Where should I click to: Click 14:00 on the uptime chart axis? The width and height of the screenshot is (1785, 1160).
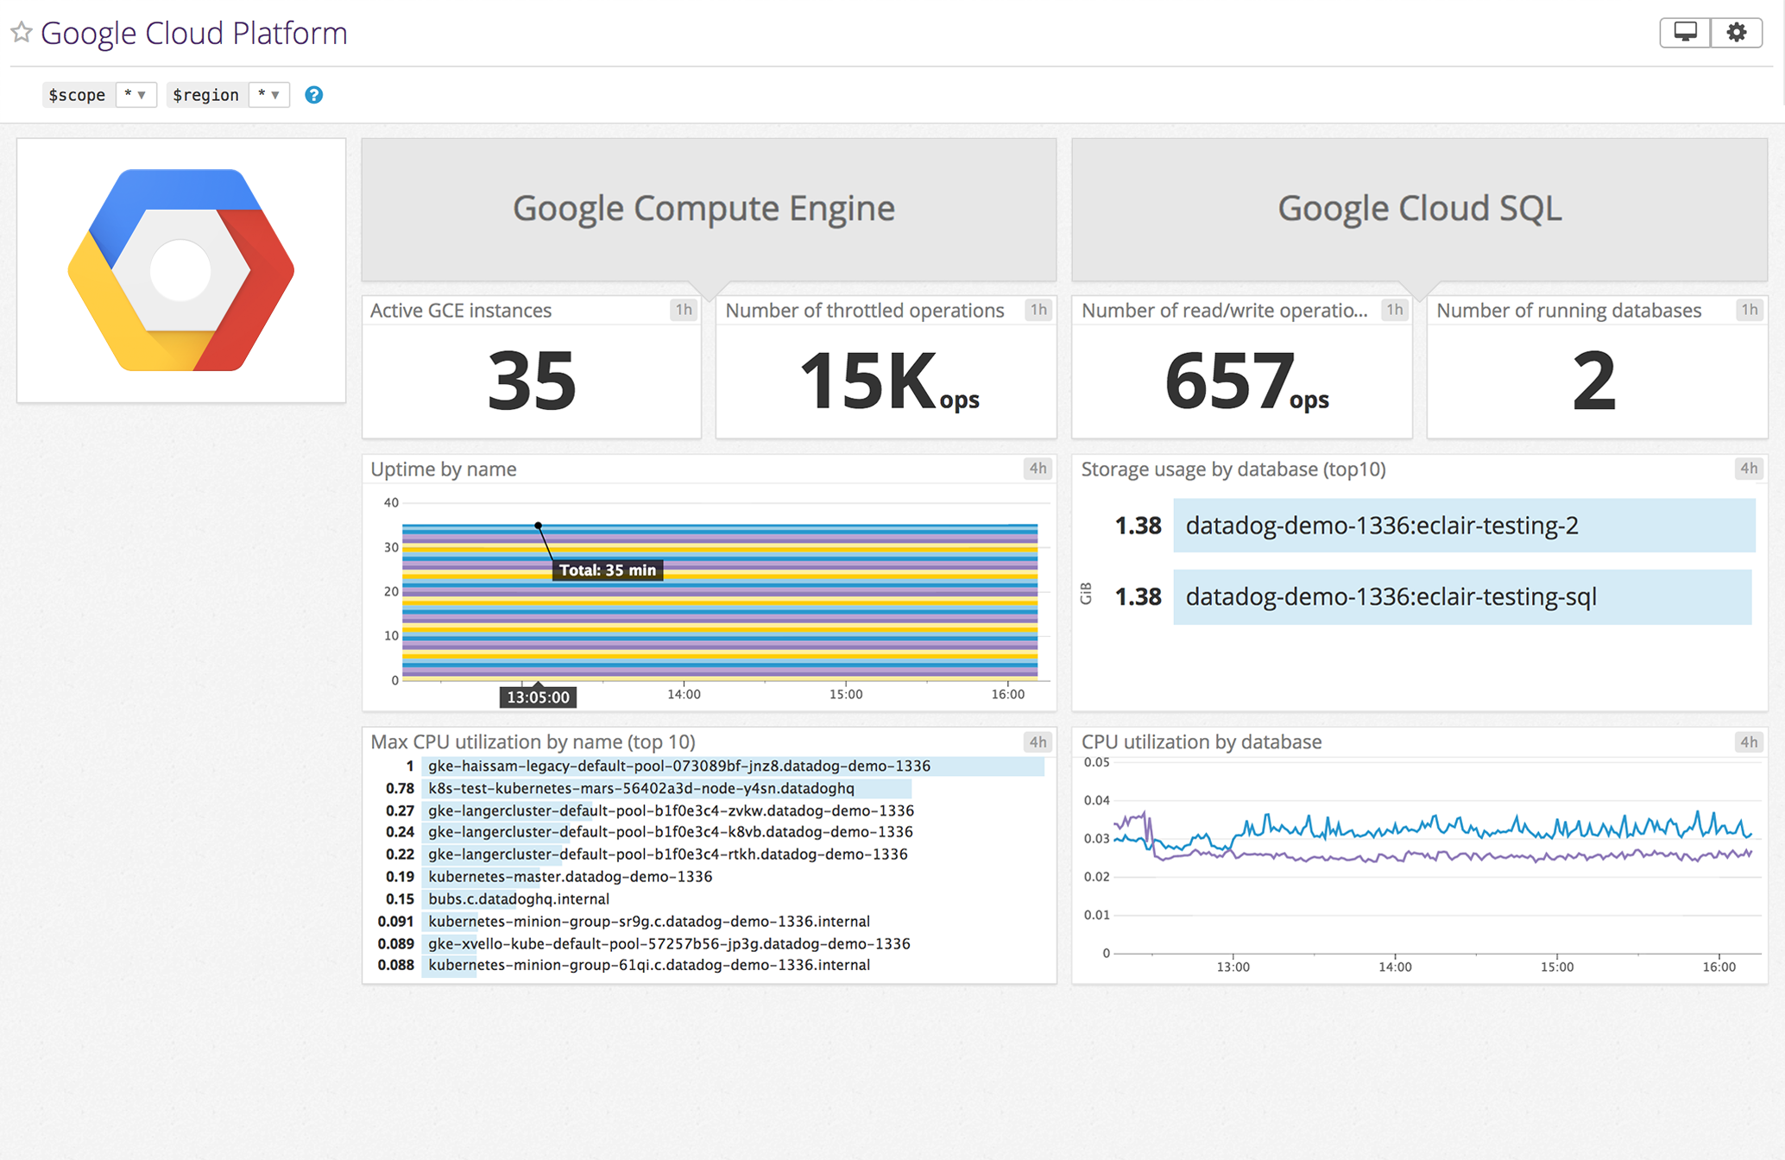684,694
